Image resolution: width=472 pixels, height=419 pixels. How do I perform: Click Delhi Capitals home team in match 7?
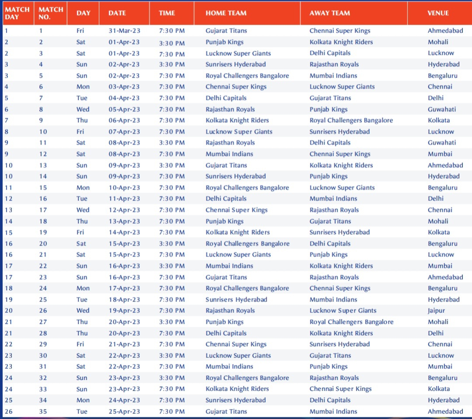click(226, 98)
